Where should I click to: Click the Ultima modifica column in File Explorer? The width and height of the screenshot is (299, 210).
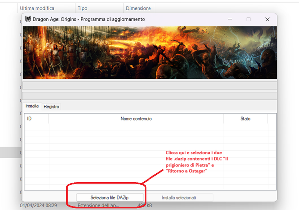tap(46, 8)
